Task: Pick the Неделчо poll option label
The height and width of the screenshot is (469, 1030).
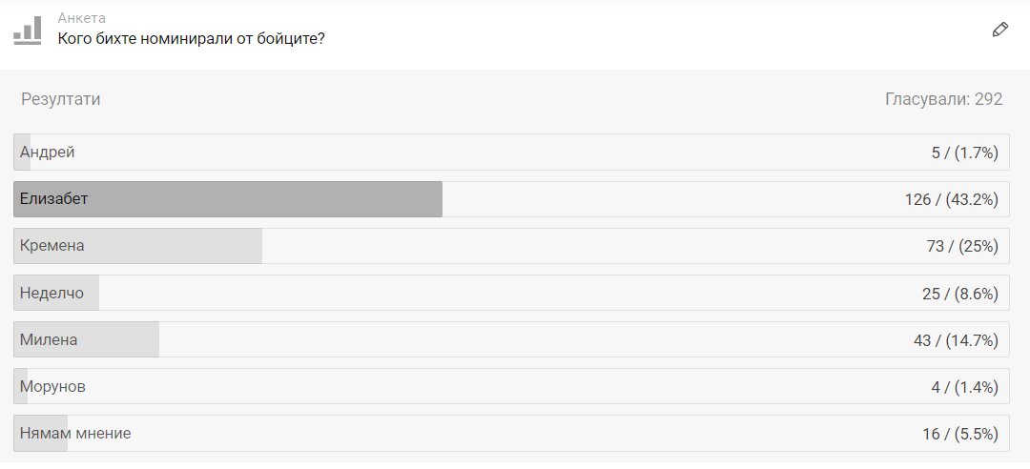Action: coord(52,293)
